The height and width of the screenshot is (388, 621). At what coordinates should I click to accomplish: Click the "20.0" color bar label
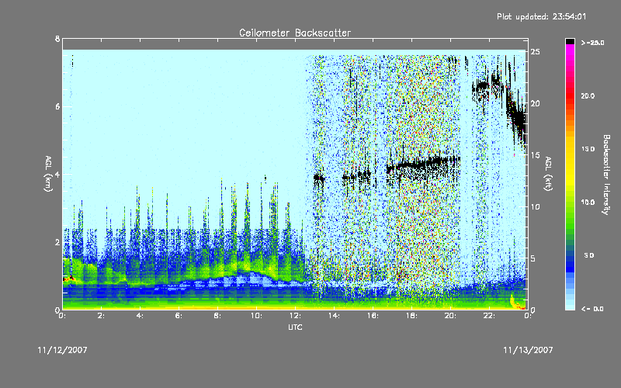coord(588,95)
